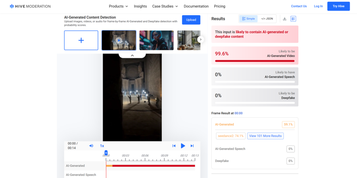This screenshot has width=357, height=178.
Task: Collapse the sample gallery with up chevron
Action: 132,56
